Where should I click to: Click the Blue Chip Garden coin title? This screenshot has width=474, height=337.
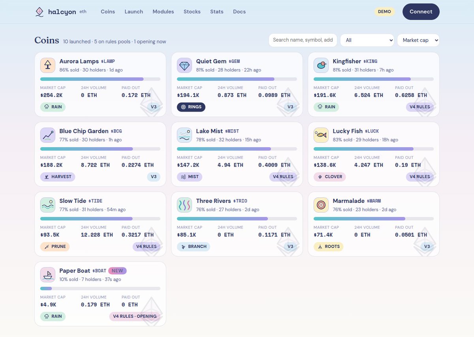coord(84,131)
